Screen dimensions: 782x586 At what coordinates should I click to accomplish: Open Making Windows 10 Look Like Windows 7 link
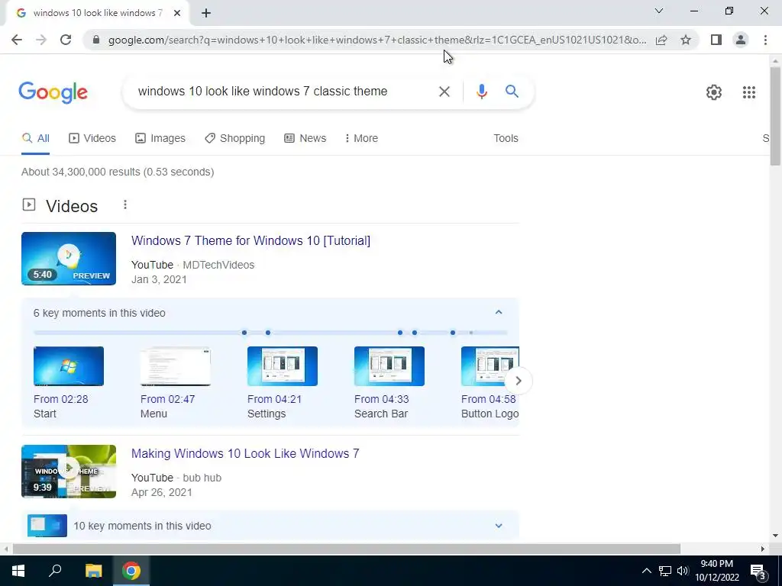pos(245,453)
